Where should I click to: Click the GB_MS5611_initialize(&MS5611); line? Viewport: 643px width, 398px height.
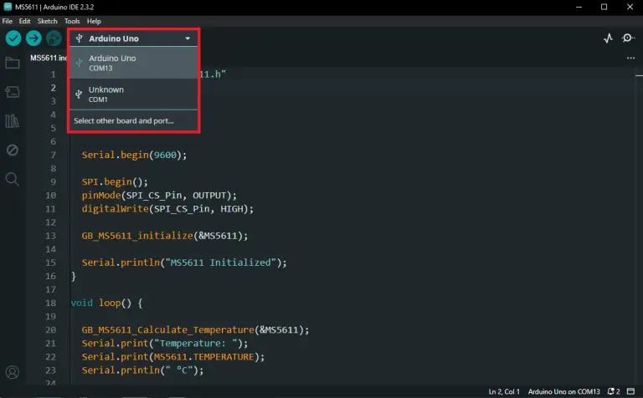click(x=164, y=236)
